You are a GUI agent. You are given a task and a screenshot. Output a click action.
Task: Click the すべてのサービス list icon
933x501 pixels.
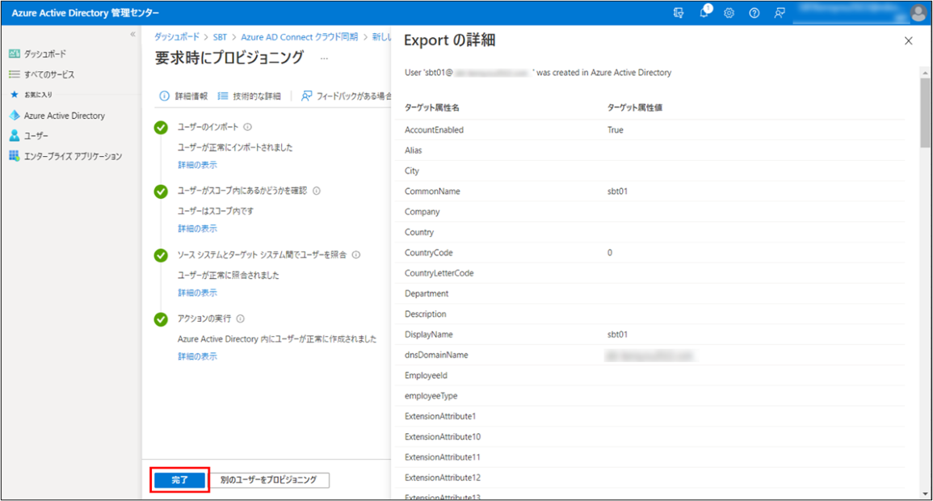15,74
